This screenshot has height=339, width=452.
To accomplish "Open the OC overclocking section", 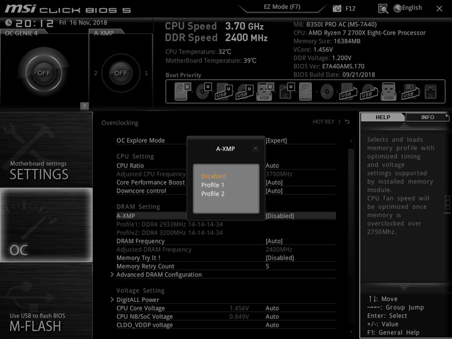I will click(46, 225).
